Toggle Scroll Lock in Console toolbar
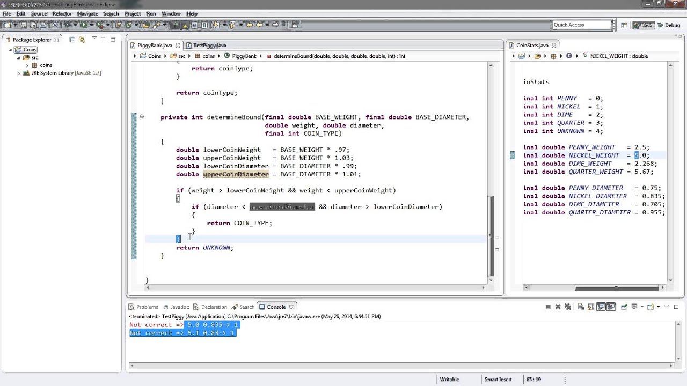The width and height of the screenshot is (687, 386). point(591,307)
